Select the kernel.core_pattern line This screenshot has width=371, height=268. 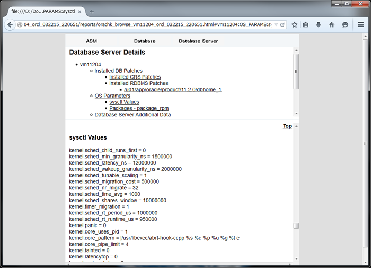click(154, 238)
